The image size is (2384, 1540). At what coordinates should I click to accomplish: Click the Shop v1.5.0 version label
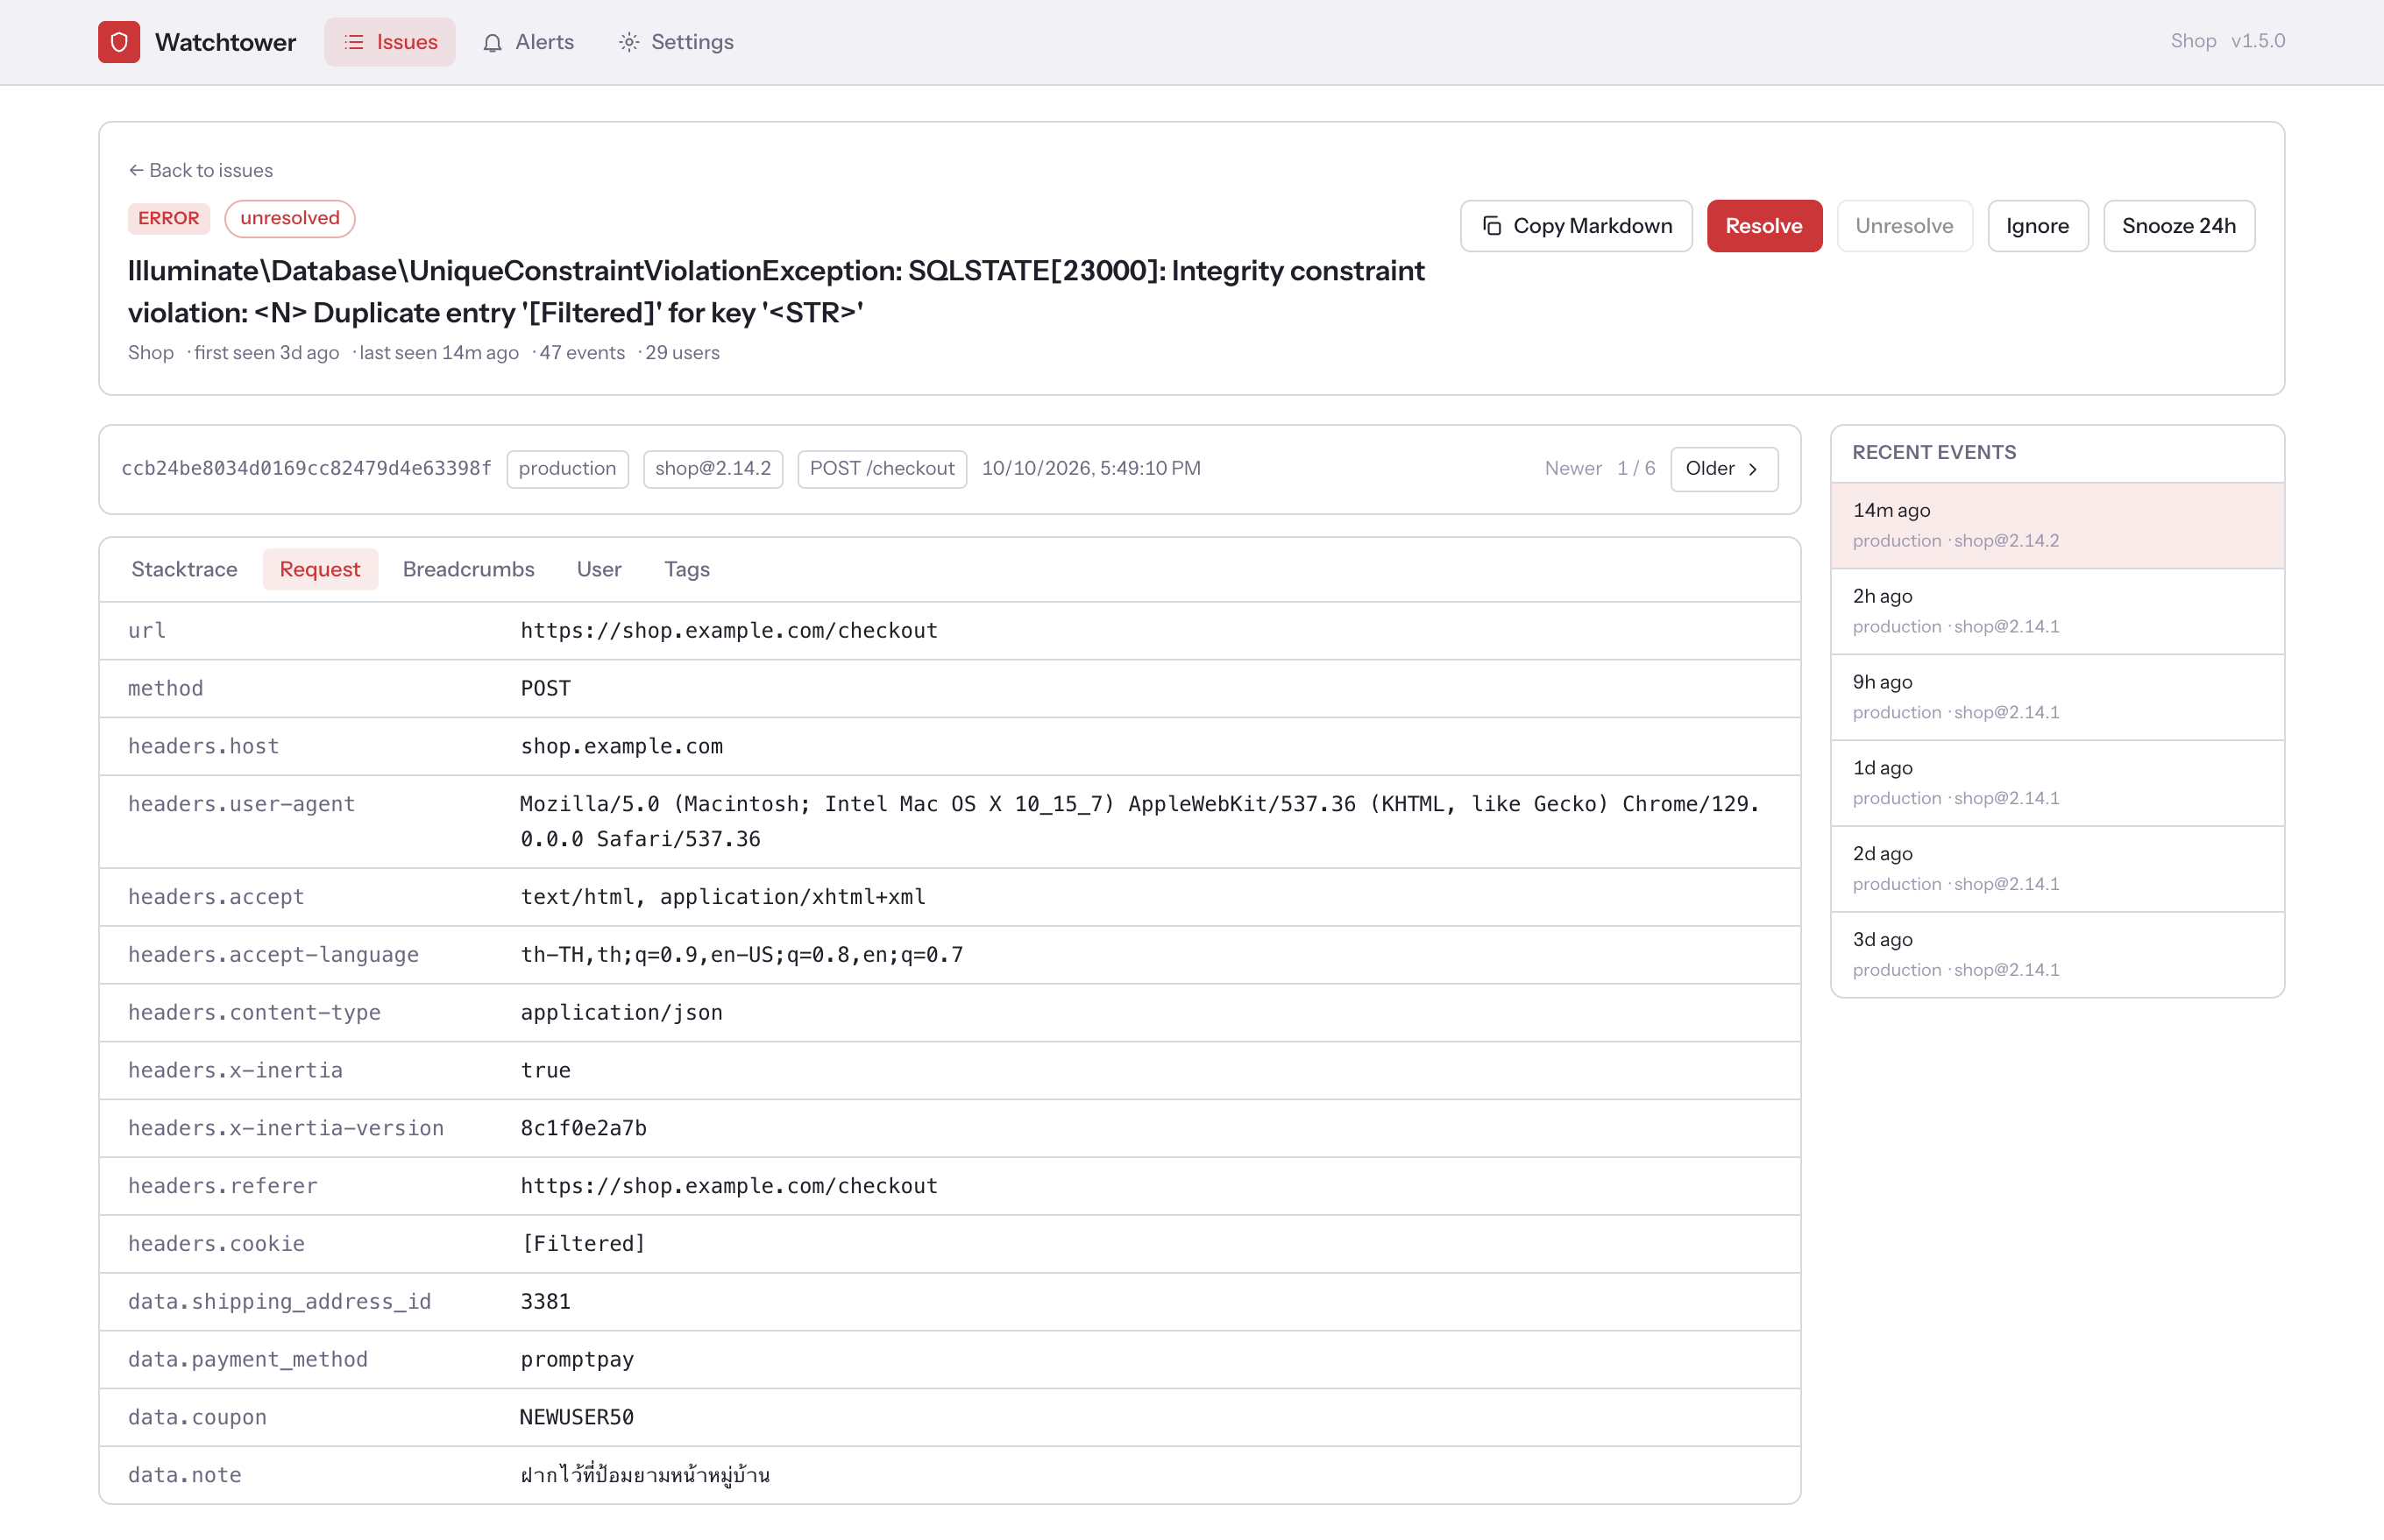click(x=2227, y=42)
